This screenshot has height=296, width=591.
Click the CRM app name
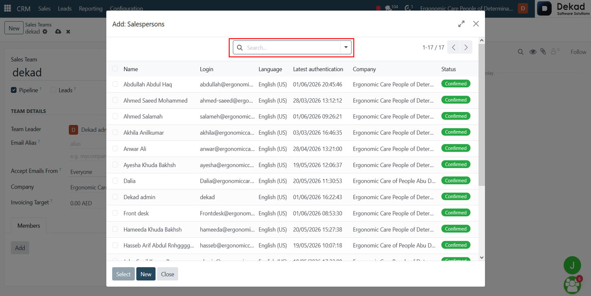click(x=24, y=8)
